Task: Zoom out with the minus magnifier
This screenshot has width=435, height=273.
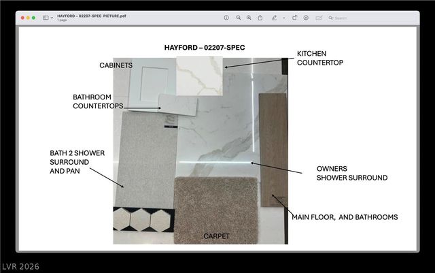Action: click(238, 18)
